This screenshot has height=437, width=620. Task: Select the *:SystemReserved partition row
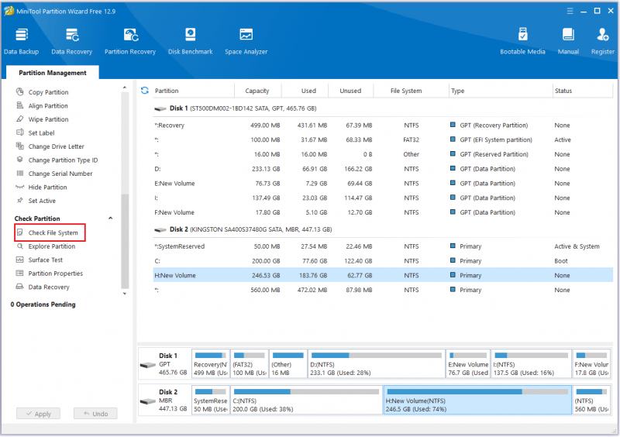(383, 246)
